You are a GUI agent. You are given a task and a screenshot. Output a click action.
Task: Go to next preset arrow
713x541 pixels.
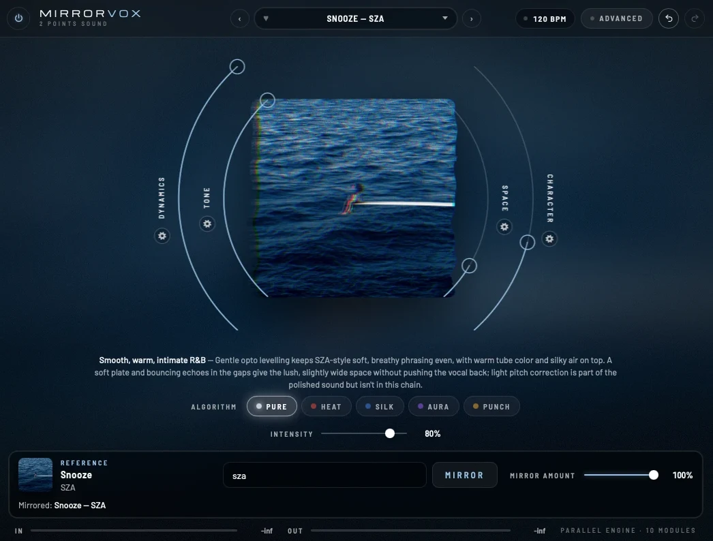tap(472, 18)
